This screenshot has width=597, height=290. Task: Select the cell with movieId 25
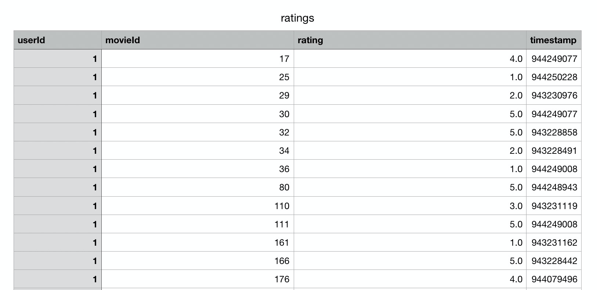[x=198, y=77]
